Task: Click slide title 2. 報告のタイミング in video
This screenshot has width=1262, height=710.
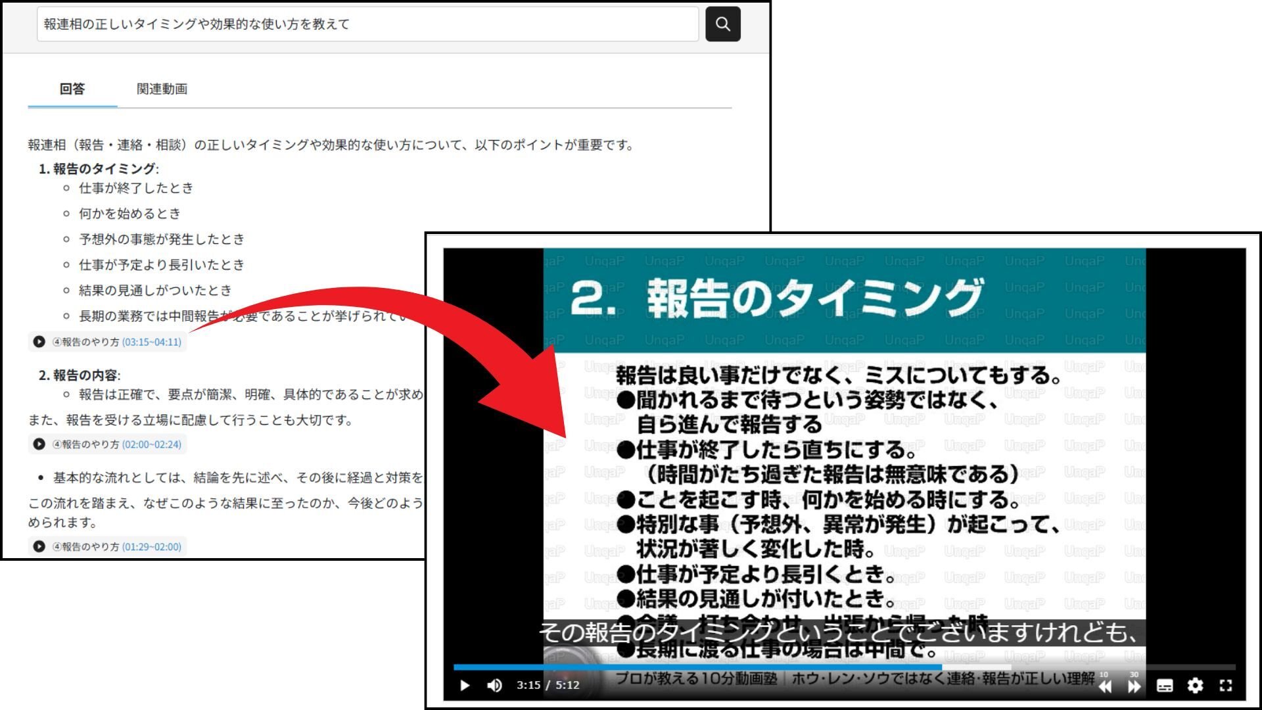Action: (x=776, y=298)
